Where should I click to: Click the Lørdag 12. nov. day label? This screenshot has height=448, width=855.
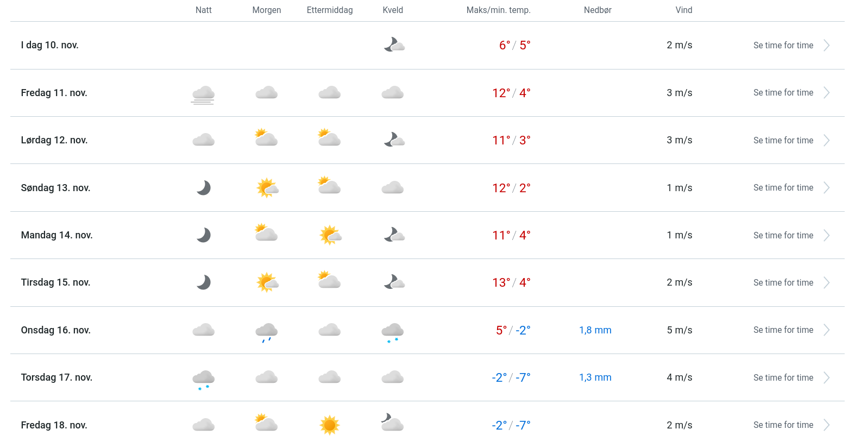click(x=54, y=140)
